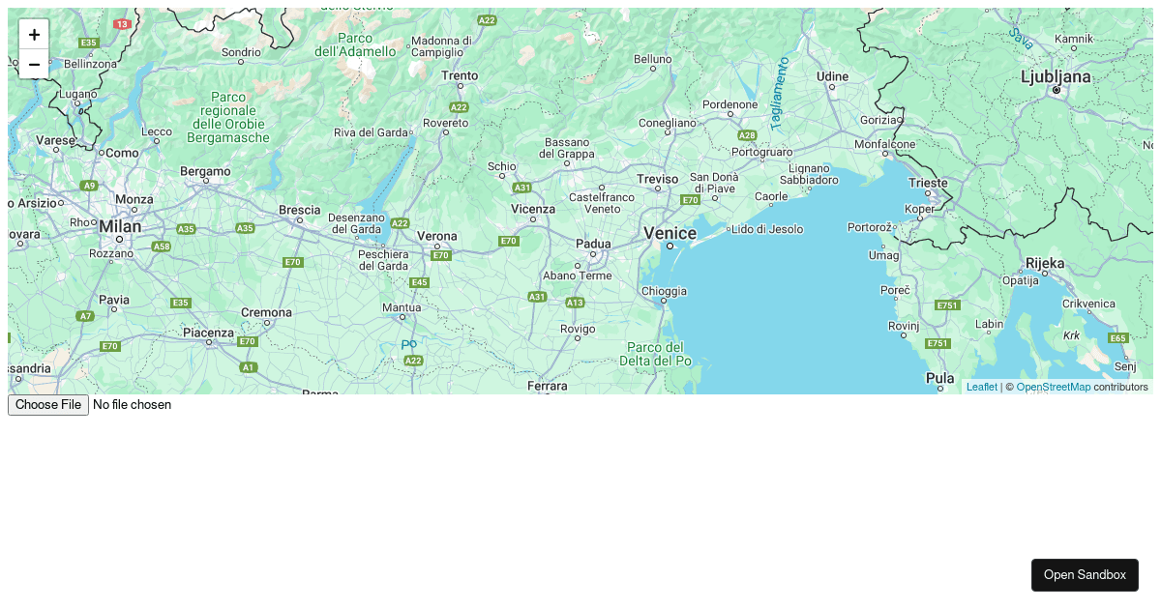This screenshot has width=1161, height=609.
Task: Open the Leaflet attribution link
Action: tap(981, 387)
